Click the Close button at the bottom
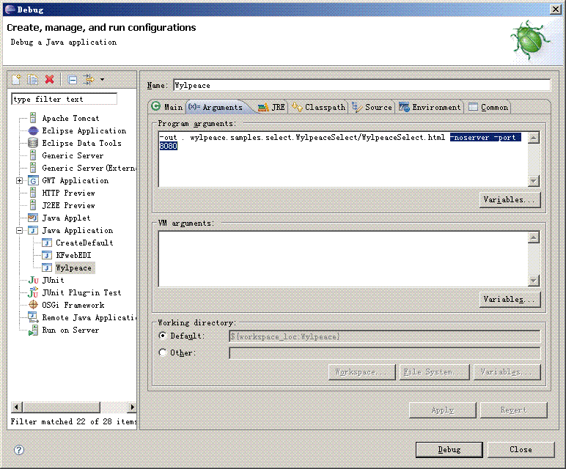The width and height of the screenshot is (566, 469). (x=521, y=449)
